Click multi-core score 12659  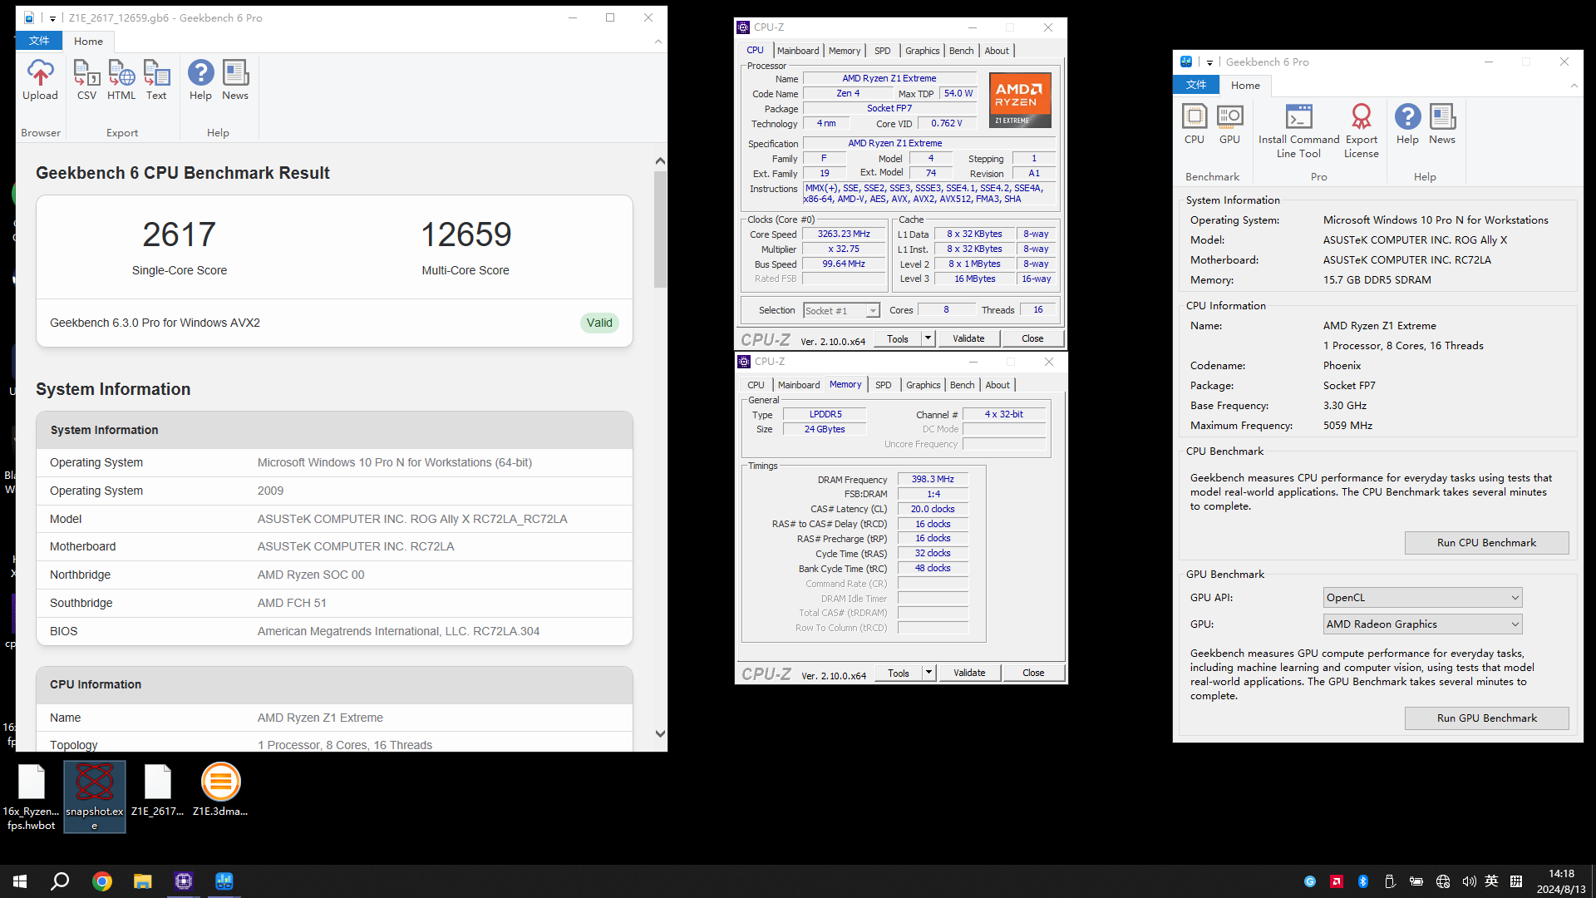[465, 234]
